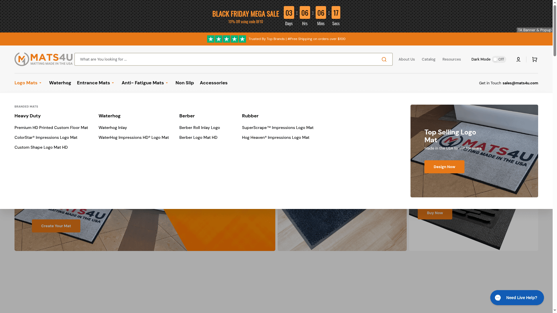
Task: Open the Waterhog Inlay product link
Action: [113, 128]
